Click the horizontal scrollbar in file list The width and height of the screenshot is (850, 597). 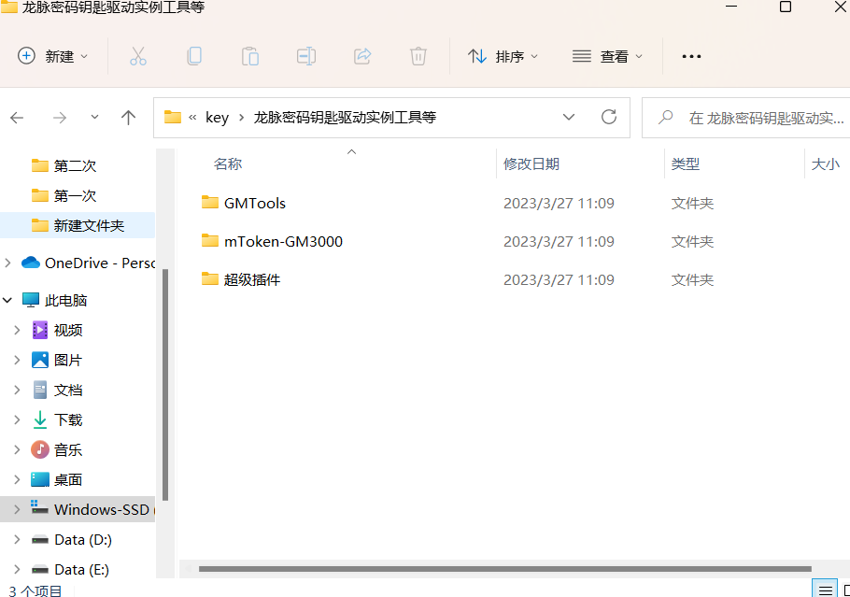coord(504,569)
